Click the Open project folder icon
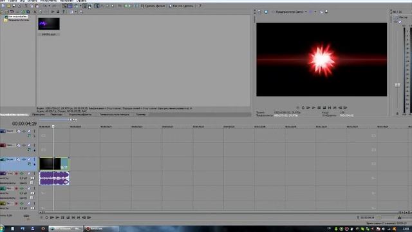The image size is (412, 232). click(x=8, y=6)
